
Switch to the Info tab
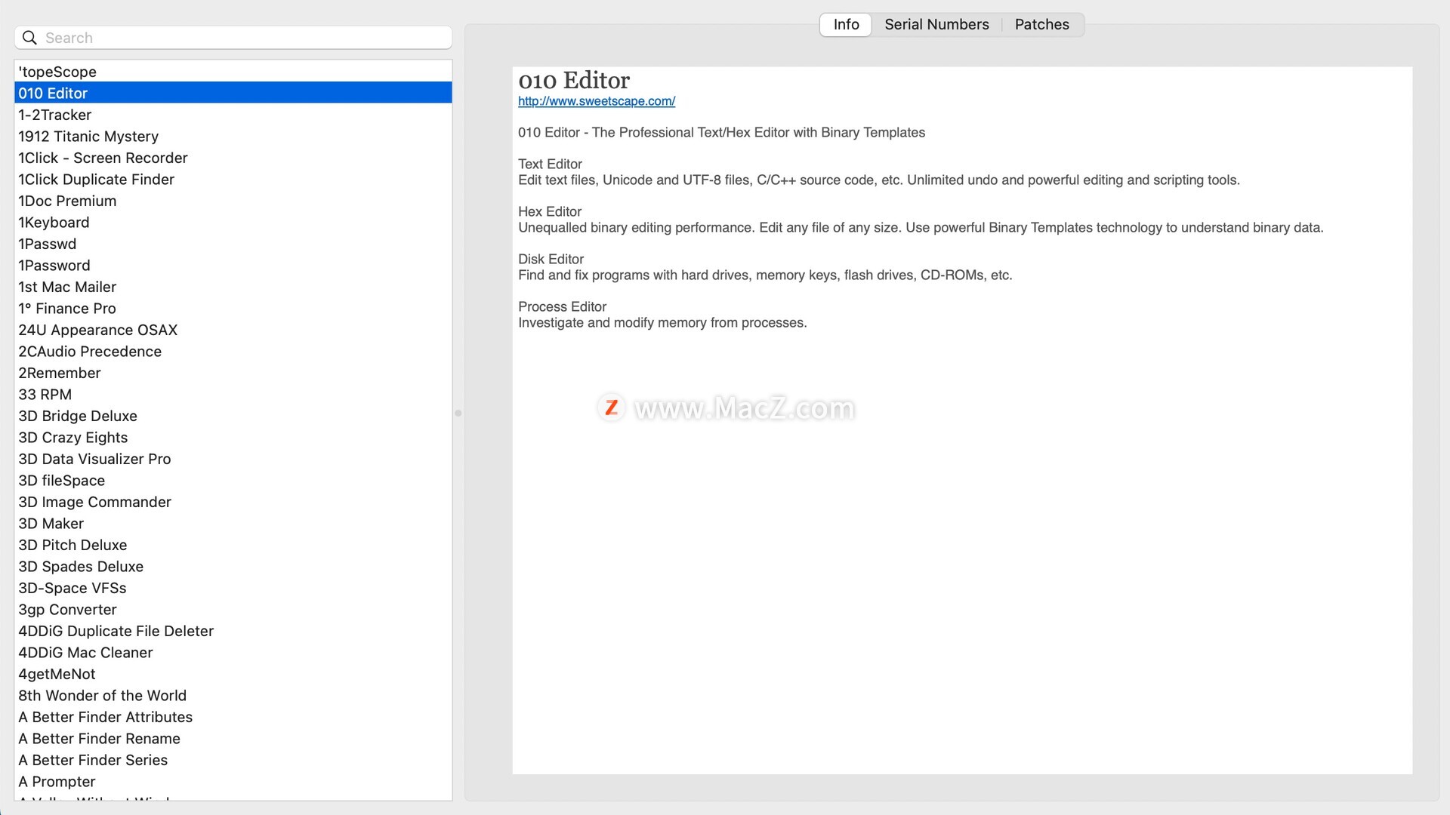click(846, 25)
